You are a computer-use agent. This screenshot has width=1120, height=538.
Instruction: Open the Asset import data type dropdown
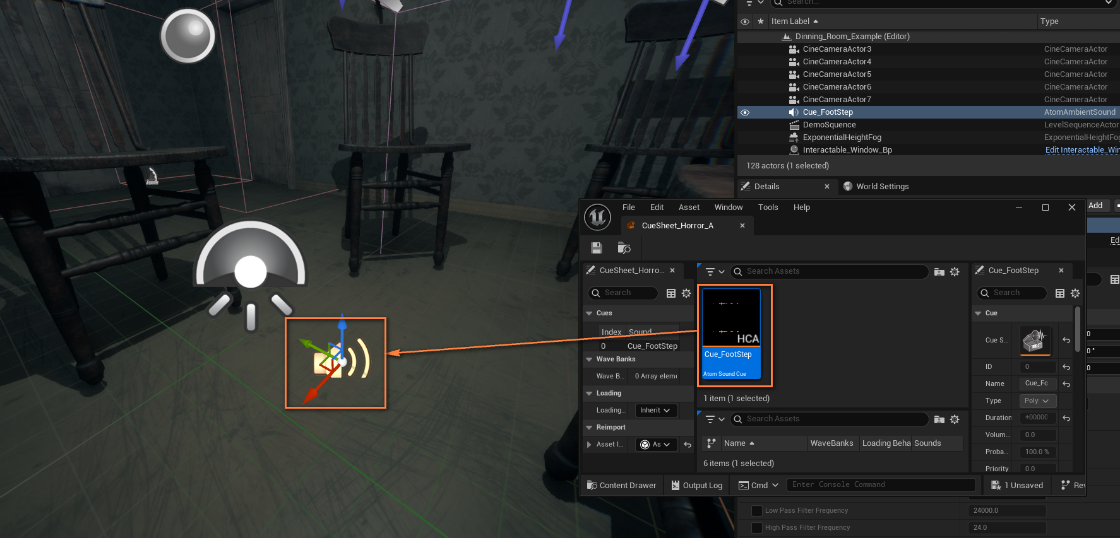click(656, 445)
